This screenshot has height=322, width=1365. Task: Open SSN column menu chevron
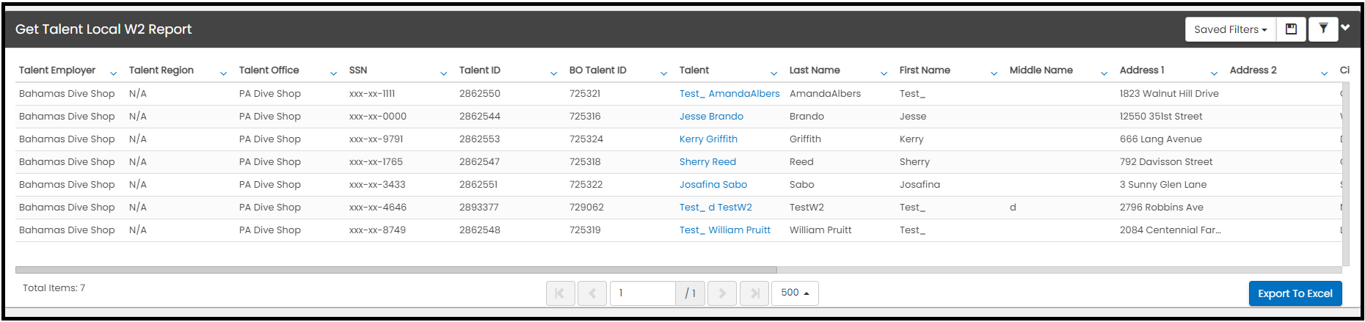pos(443,73)
